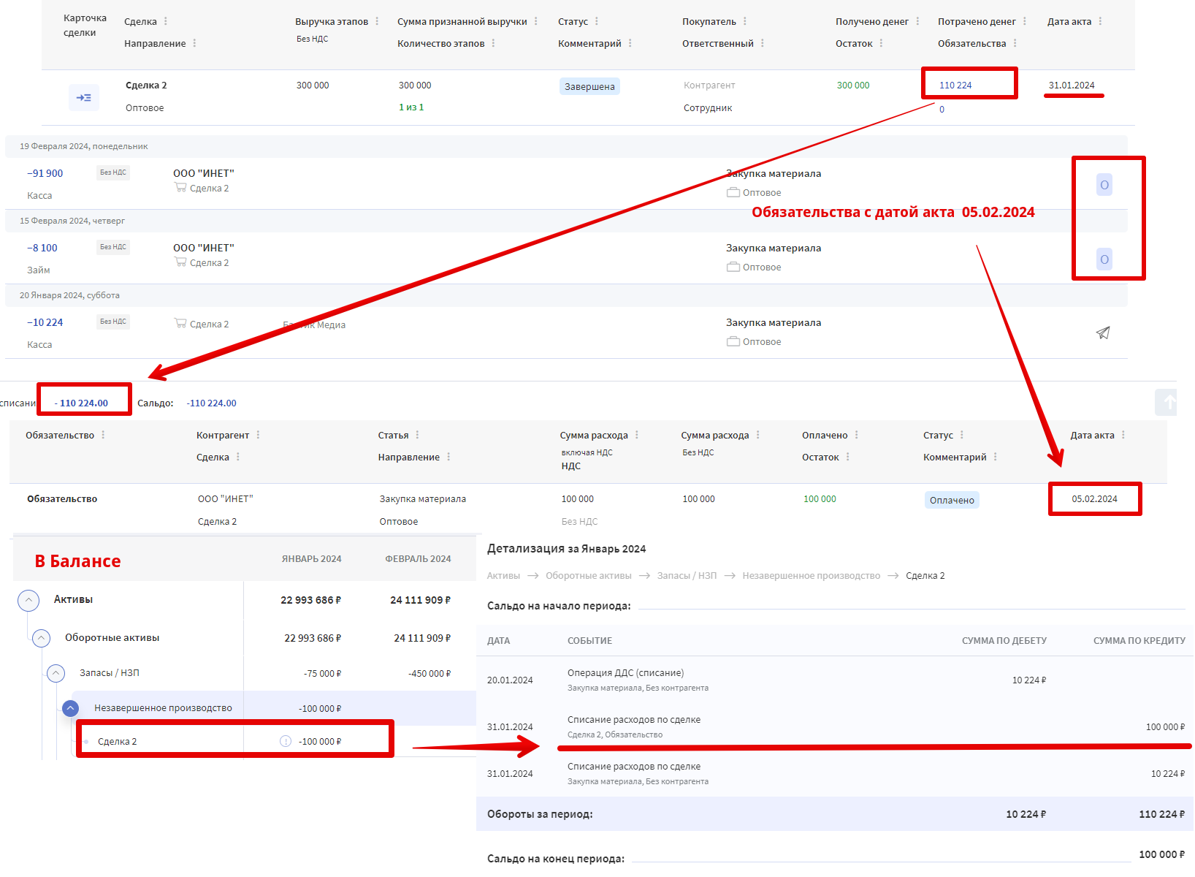Click the Без НДС tag on −10 224 row
The height and width of the screenshot is (877, 1195).
coord(113,322)
